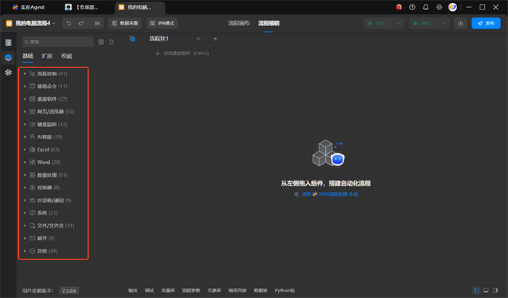508x298 pixels.
Task: Click the export/share icon beside 发布
Action: (x=460, y=23)
